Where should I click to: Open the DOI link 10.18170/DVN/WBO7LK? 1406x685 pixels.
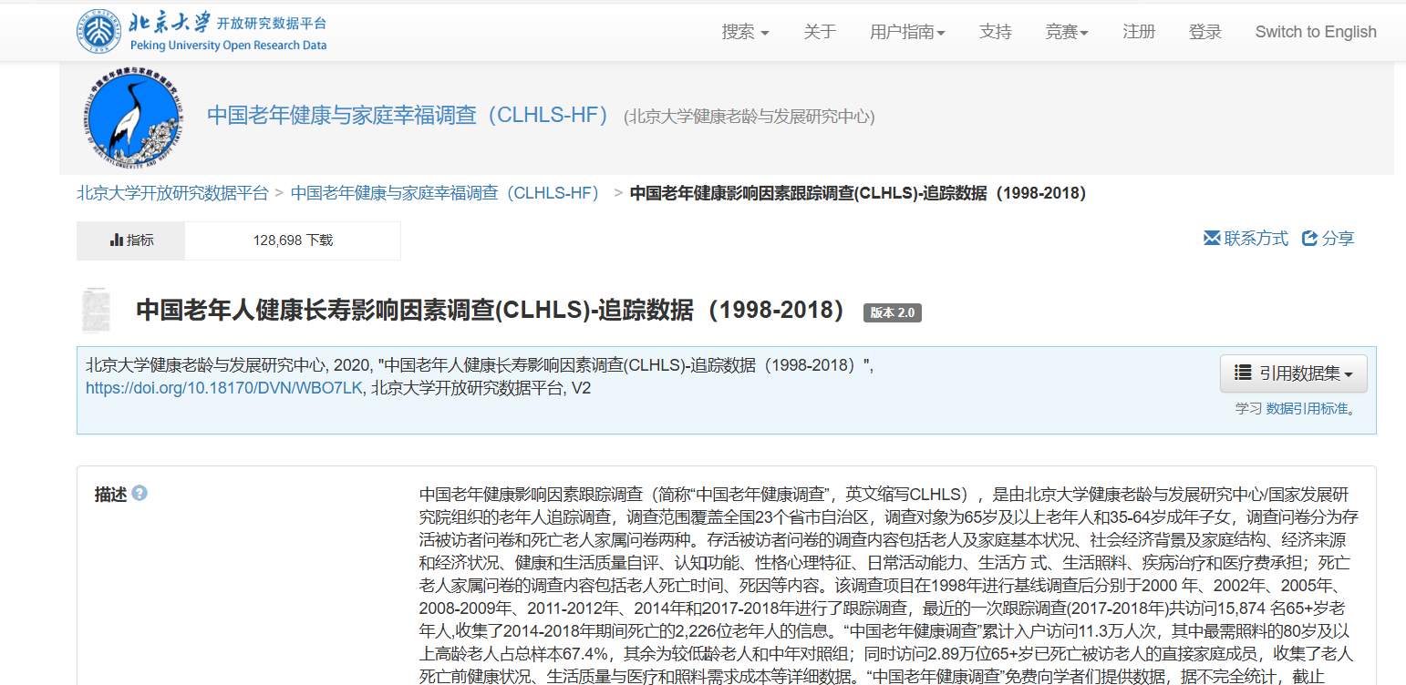pos(224,388)
